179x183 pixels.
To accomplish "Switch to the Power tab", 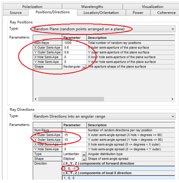I will (138, 13).
